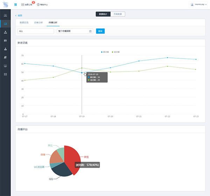Click the blue data point at 07-22
The height and width of the screenshot is (196, 210).
tap(167, 58)
